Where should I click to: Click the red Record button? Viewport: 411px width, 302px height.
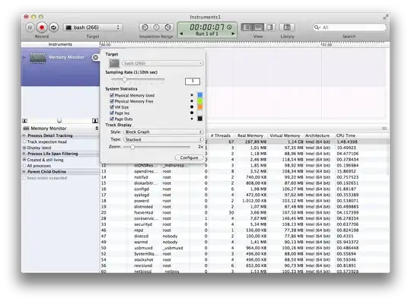(x=41, y=27)
